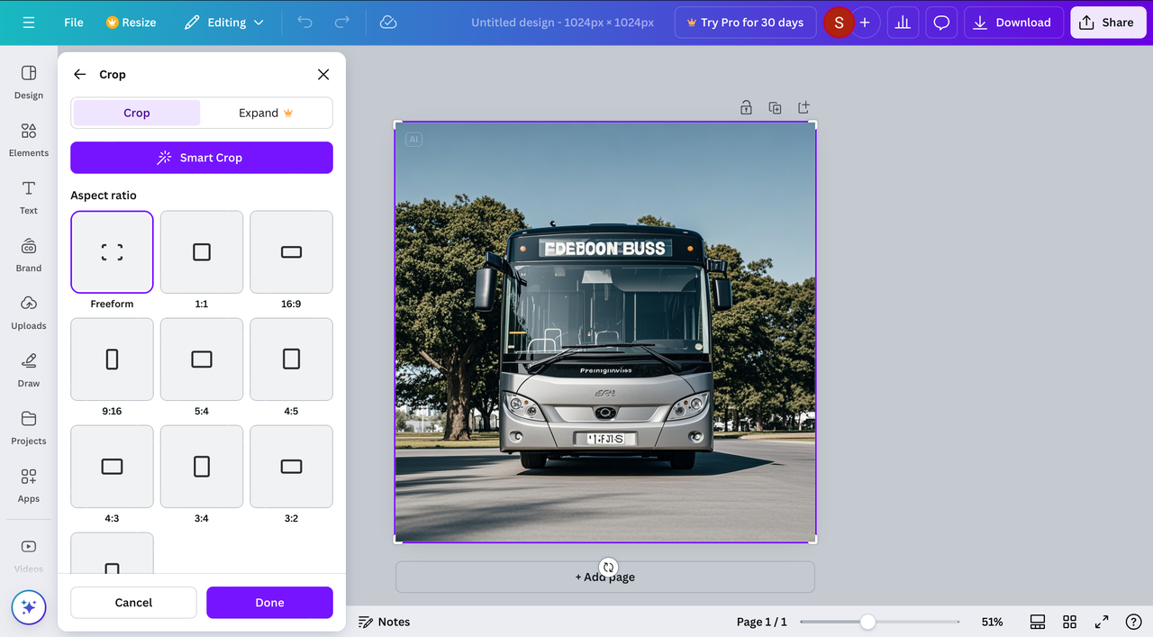Expand the Editing mode dropdown
Screen dimensions: 1153x637
click(224, 23)
